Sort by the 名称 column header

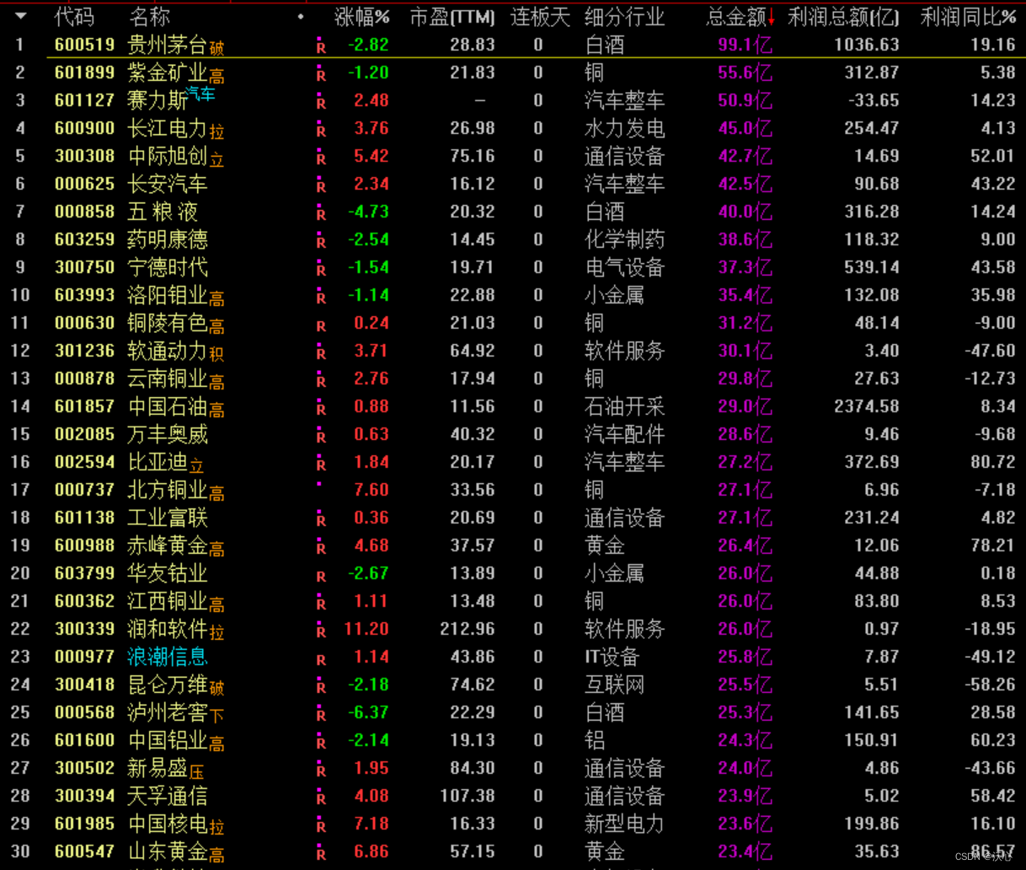click(x=149, y=16)
